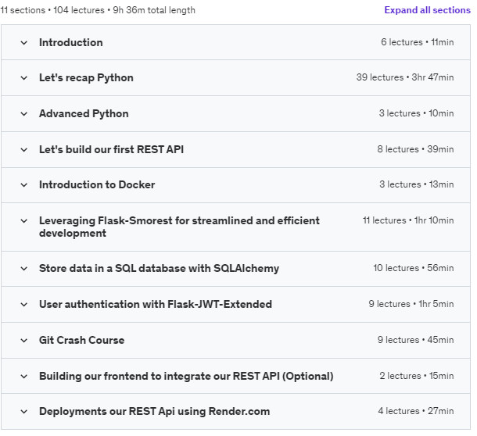Viewport: 477px width, 436px height.
Task: Click the 6 lectures • 11min text
Action: [417, 42]
